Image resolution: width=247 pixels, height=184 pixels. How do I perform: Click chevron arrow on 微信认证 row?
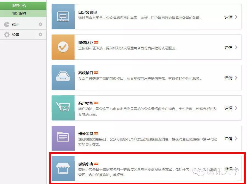(236, 47)
